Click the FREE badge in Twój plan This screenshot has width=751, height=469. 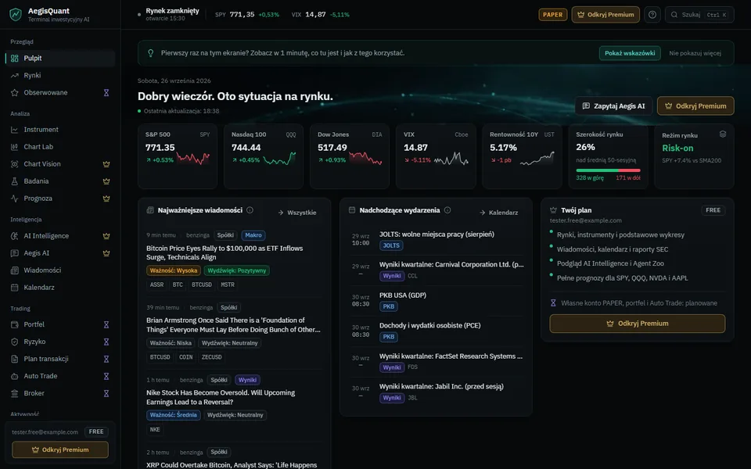tap(713, 210)
